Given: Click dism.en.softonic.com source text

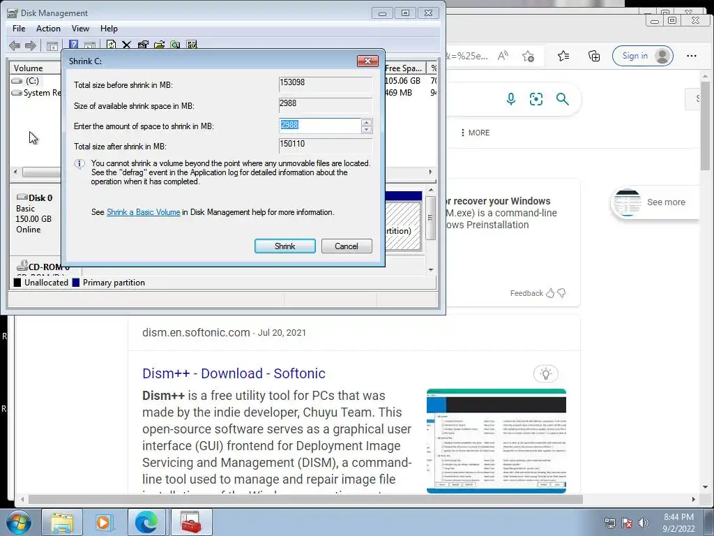Looking at the screenshot, I should pos(196,332).
